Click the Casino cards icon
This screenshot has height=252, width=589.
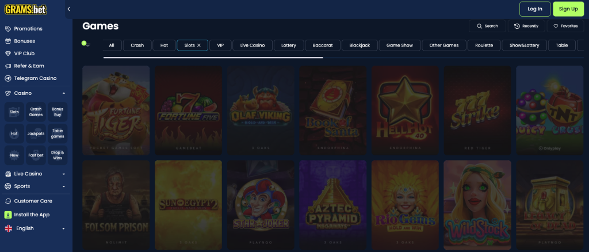8,93
